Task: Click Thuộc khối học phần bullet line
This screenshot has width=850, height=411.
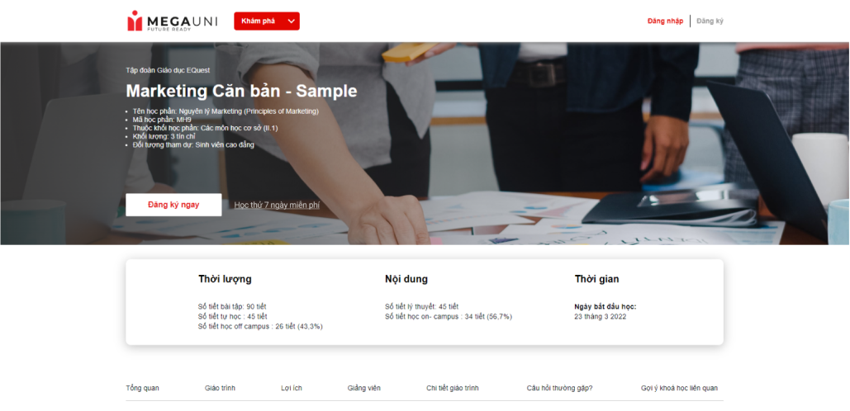Action: pos(205,128)
